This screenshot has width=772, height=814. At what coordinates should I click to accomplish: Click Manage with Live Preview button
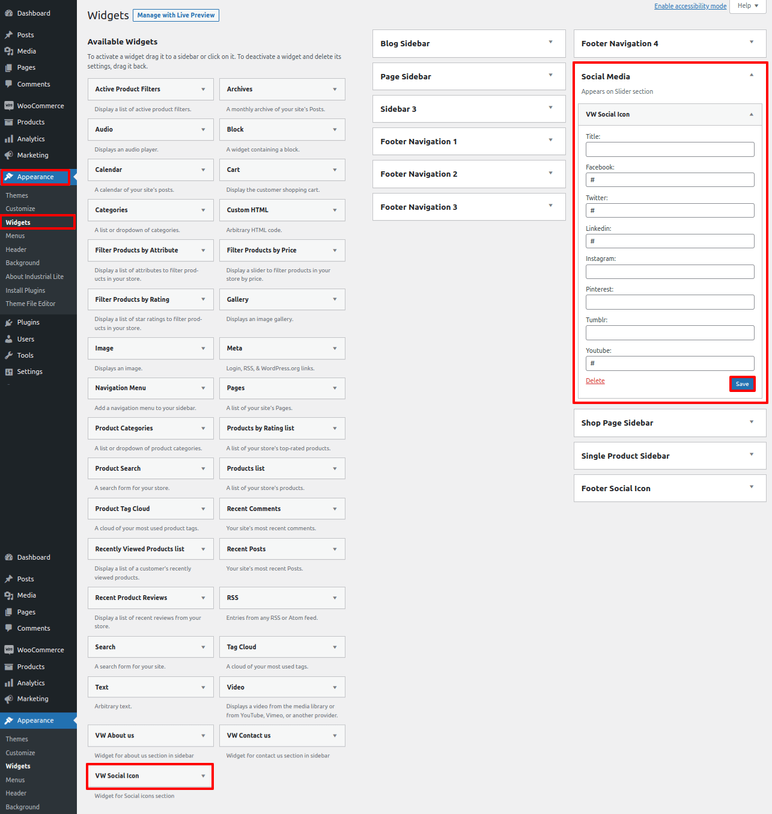pyautogui.click(x=175, y=16)
